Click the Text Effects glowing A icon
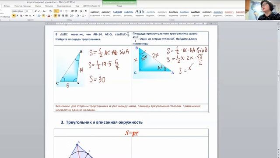The height and width of the screenshot is (158, 280). tap(39, 16)
